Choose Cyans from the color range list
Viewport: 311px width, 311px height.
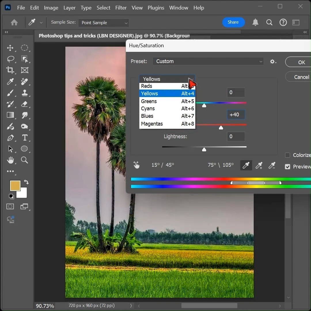[167, 109]
